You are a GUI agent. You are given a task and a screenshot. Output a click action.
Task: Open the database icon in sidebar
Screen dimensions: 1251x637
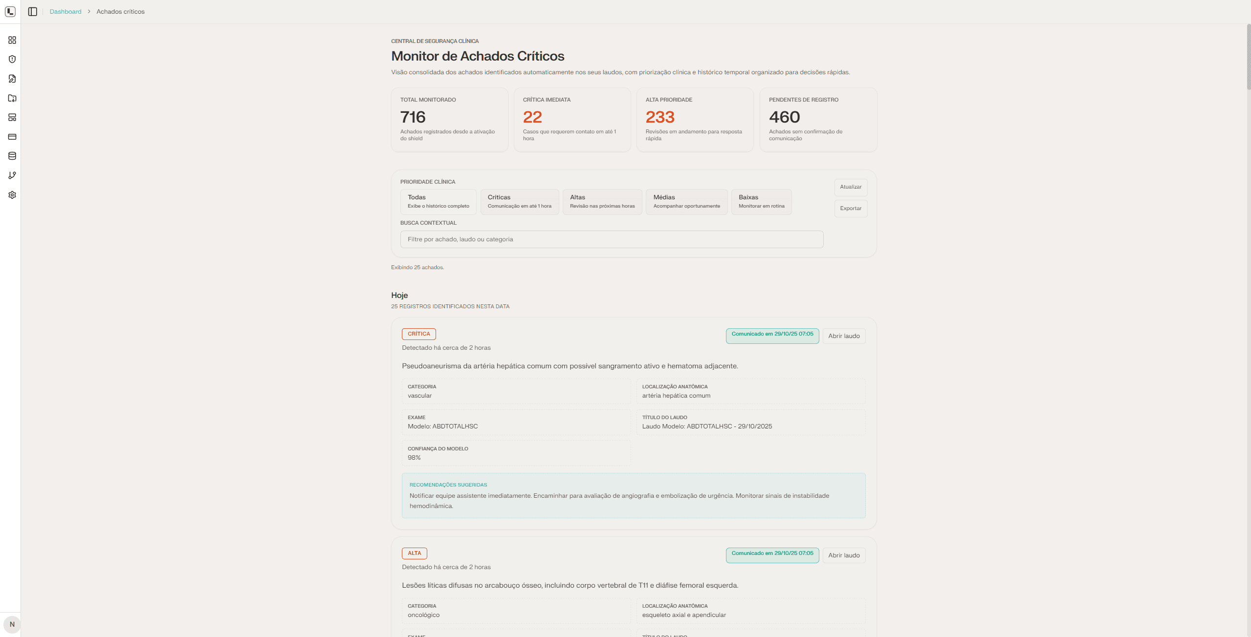point(12,156)
